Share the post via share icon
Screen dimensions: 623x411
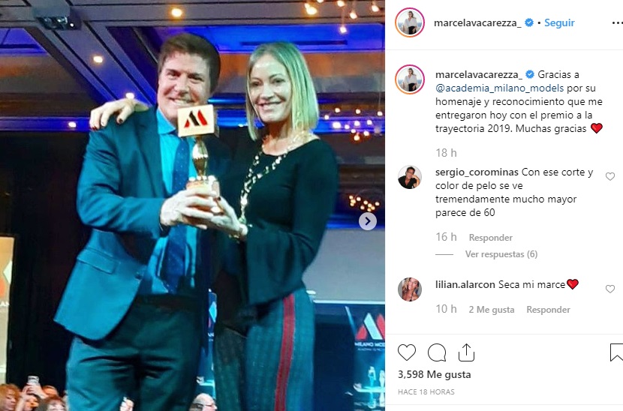tap(466, 352)
